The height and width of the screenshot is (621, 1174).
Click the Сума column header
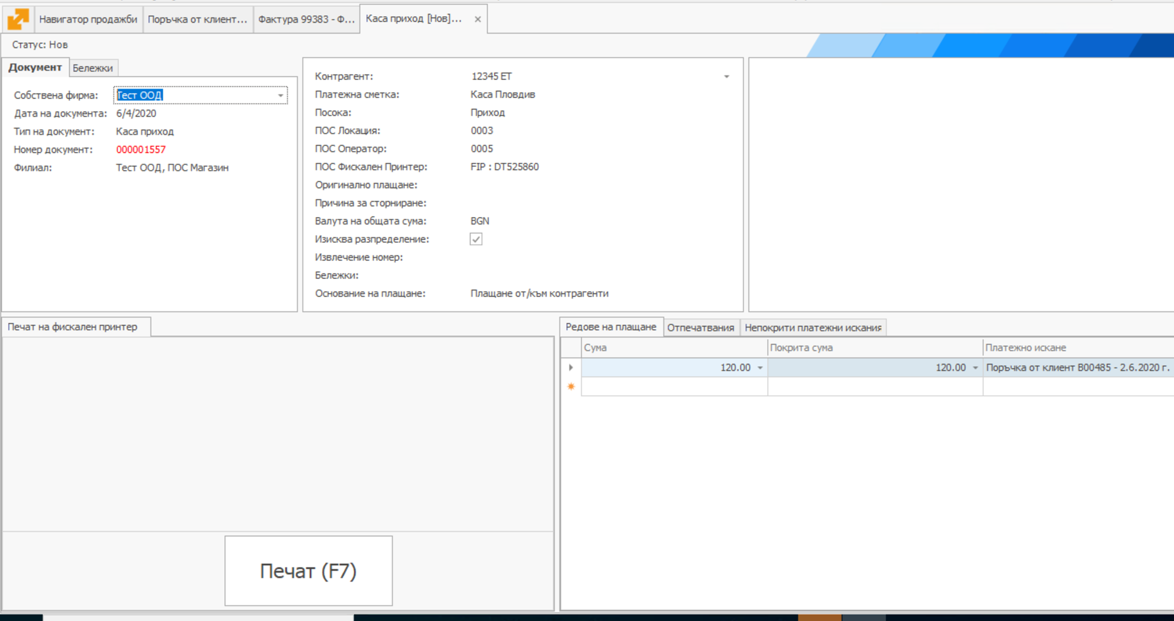tap(674, 348)
